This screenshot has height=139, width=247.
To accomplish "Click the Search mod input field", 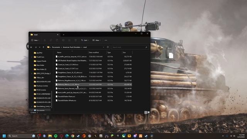I will (130, 47).
